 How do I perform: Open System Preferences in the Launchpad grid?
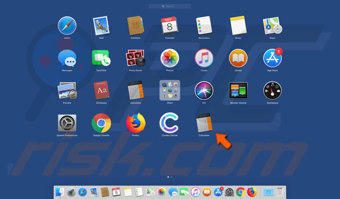click(67, 123)
